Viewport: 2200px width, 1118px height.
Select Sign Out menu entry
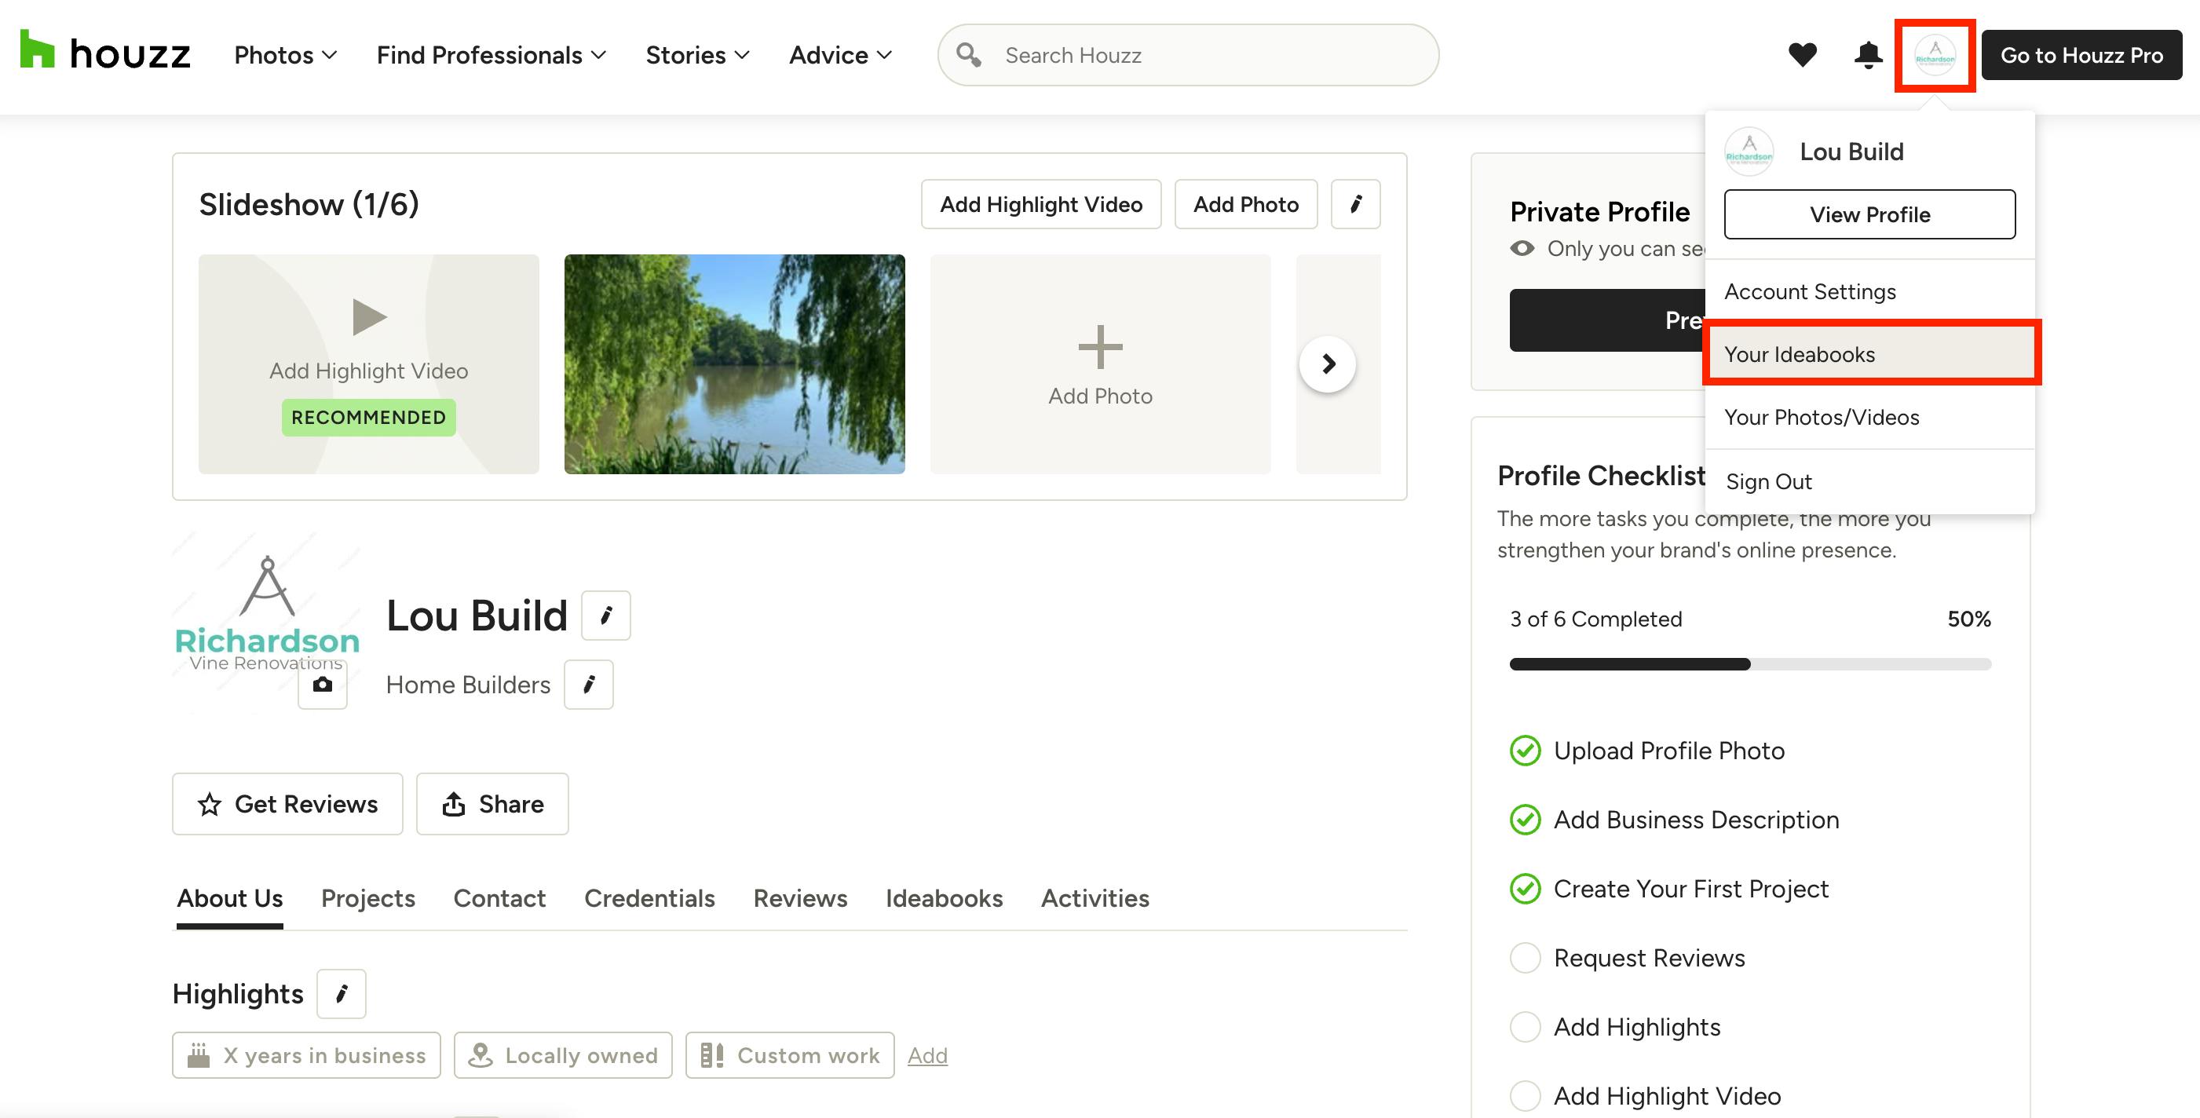(x=1869, y=482)
